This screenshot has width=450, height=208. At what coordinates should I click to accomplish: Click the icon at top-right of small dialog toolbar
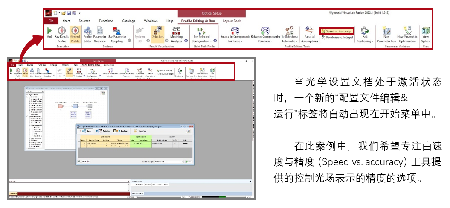[x=189, y=131]
